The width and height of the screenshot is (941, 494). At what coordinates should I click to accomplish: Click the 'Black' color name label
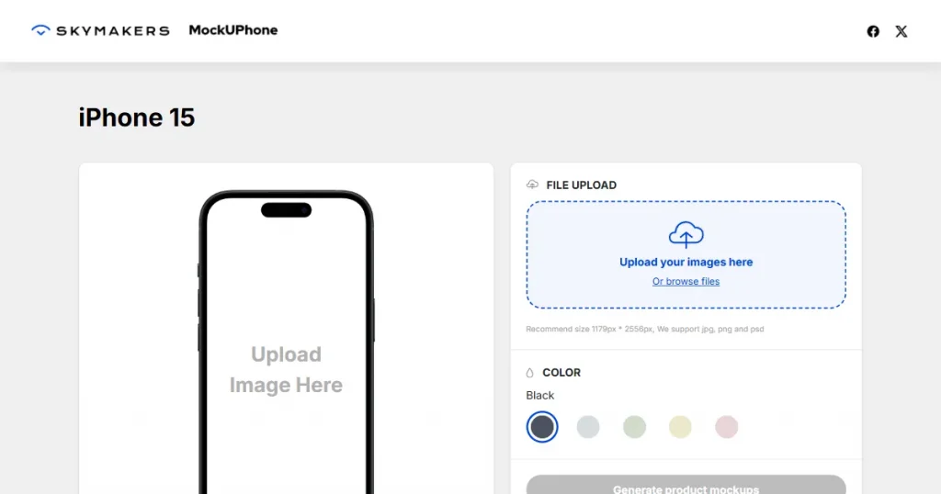coord(540,396)
